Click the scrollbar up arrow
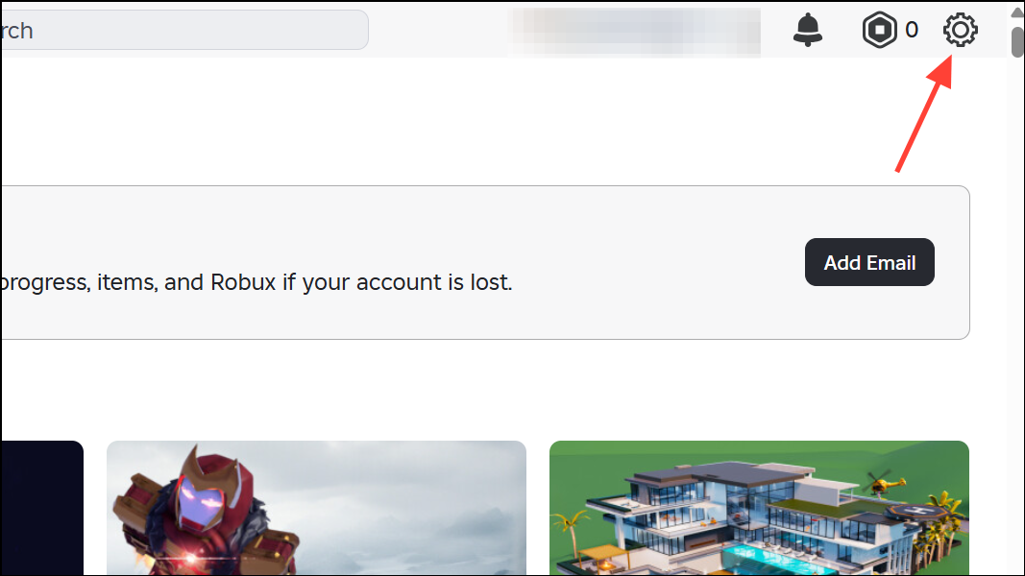This screenshot has width=1025, height=576. pyautogui.click(x=1017, y=12)
